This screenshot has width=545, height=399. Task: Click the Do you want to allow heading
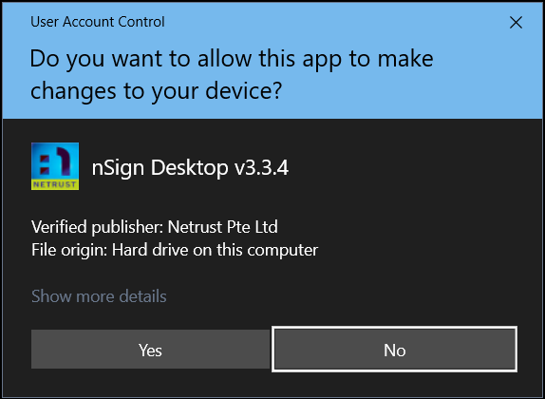232,59
